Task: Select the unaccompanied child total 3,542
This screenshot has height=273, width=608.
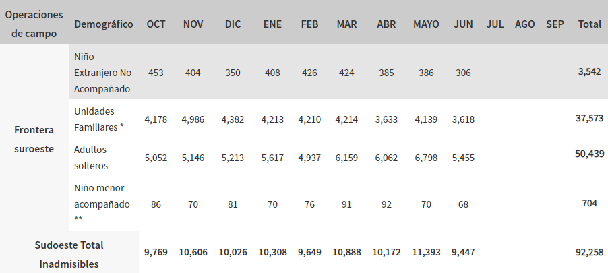Action: 589,71
